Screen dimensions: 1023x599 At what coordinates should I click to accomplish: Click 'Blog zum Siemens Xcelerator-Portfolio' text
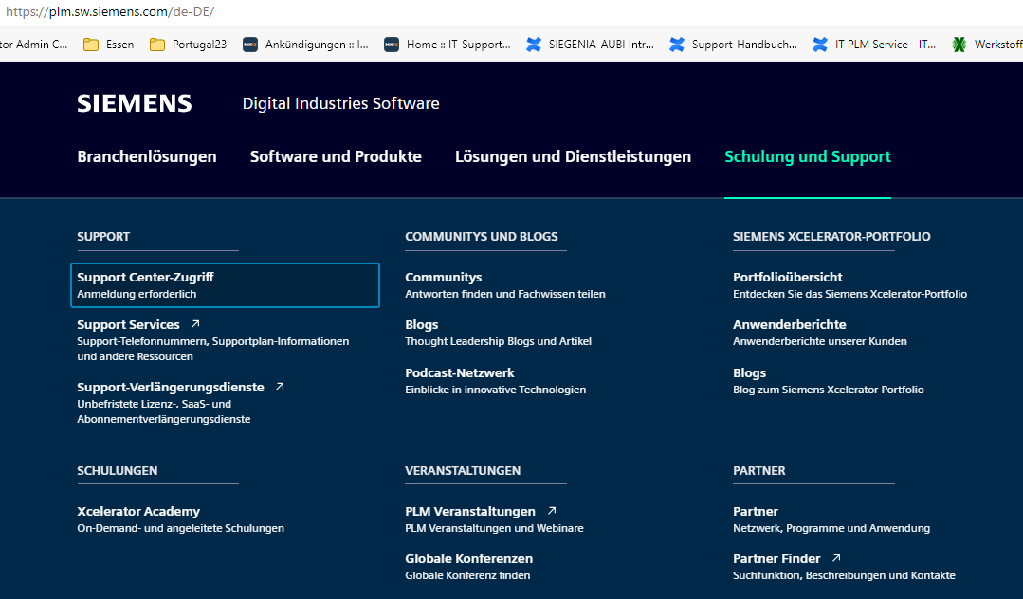[x=828, y=390]
